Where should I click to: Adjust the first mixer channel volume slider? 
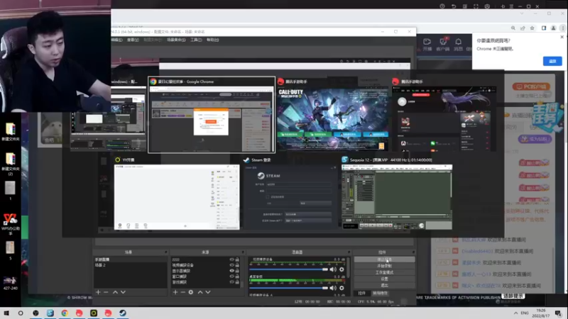click(x=288, y=269)
